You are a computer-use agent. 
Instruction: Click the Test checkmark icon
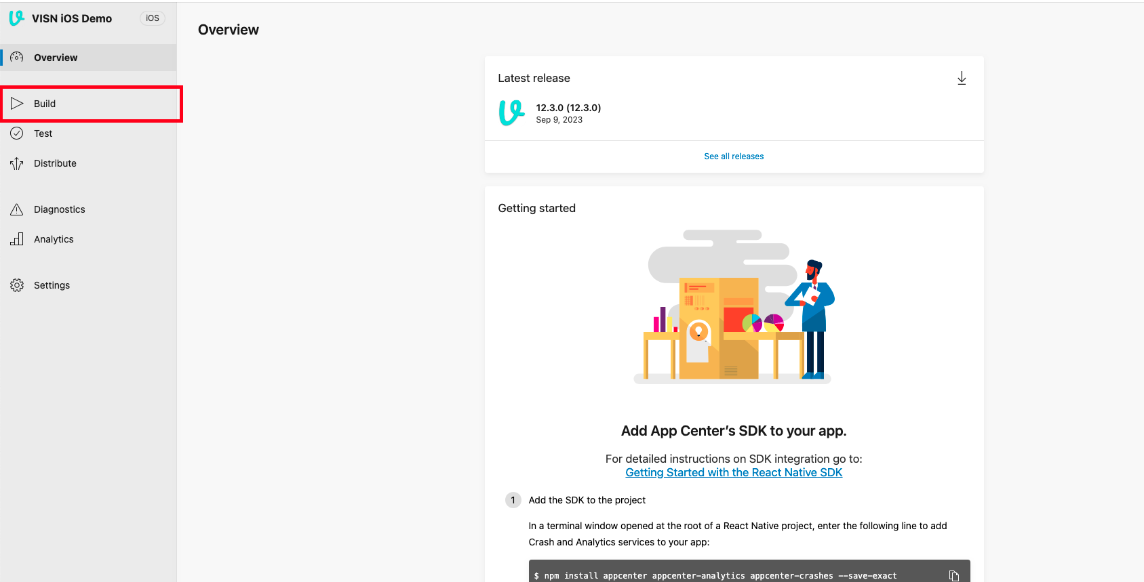click(x=17, y=133)
